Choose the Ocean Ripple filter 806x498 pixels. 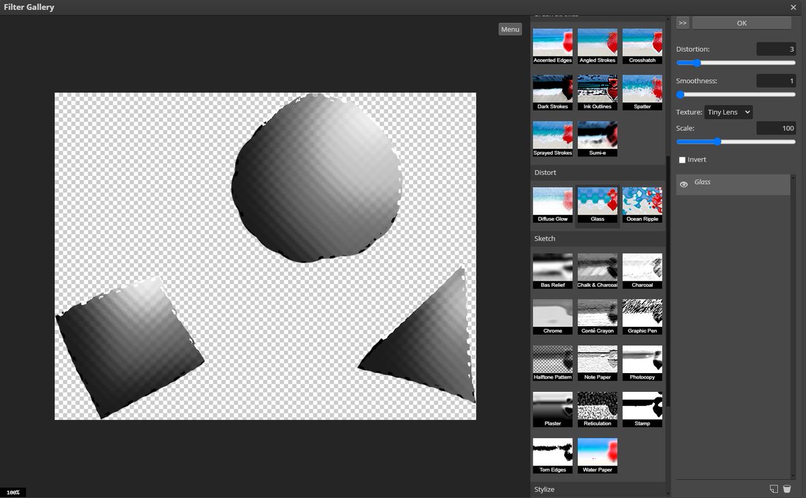pyautogui.click(x=642, y=205)
